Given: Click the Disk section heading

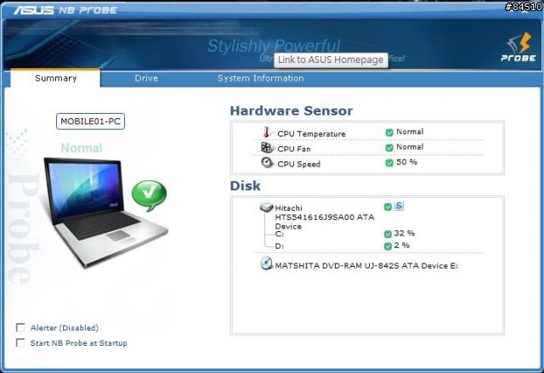Looking at the screenshot, I should (x=245, y=186).
